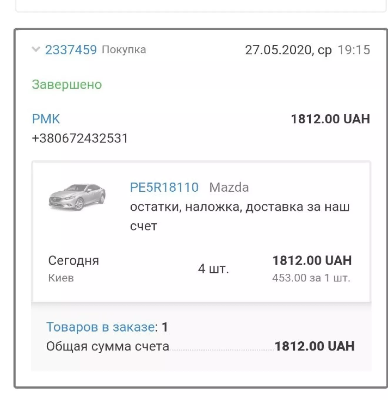Screen dimensions: 388x400
Task: Click the Завершено status label
Action: 67,85
